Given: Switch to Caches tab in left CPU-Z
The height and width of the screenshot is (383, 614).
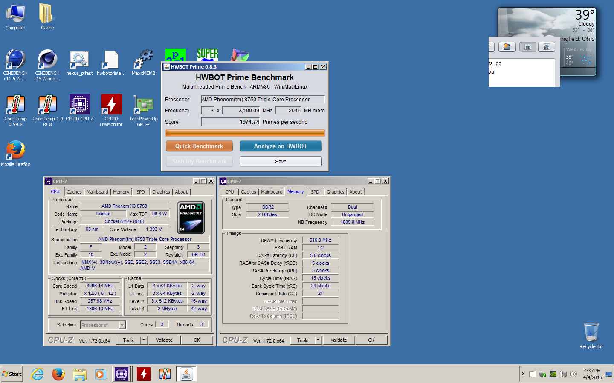Looking at the screenshot, I should (74, 192).
